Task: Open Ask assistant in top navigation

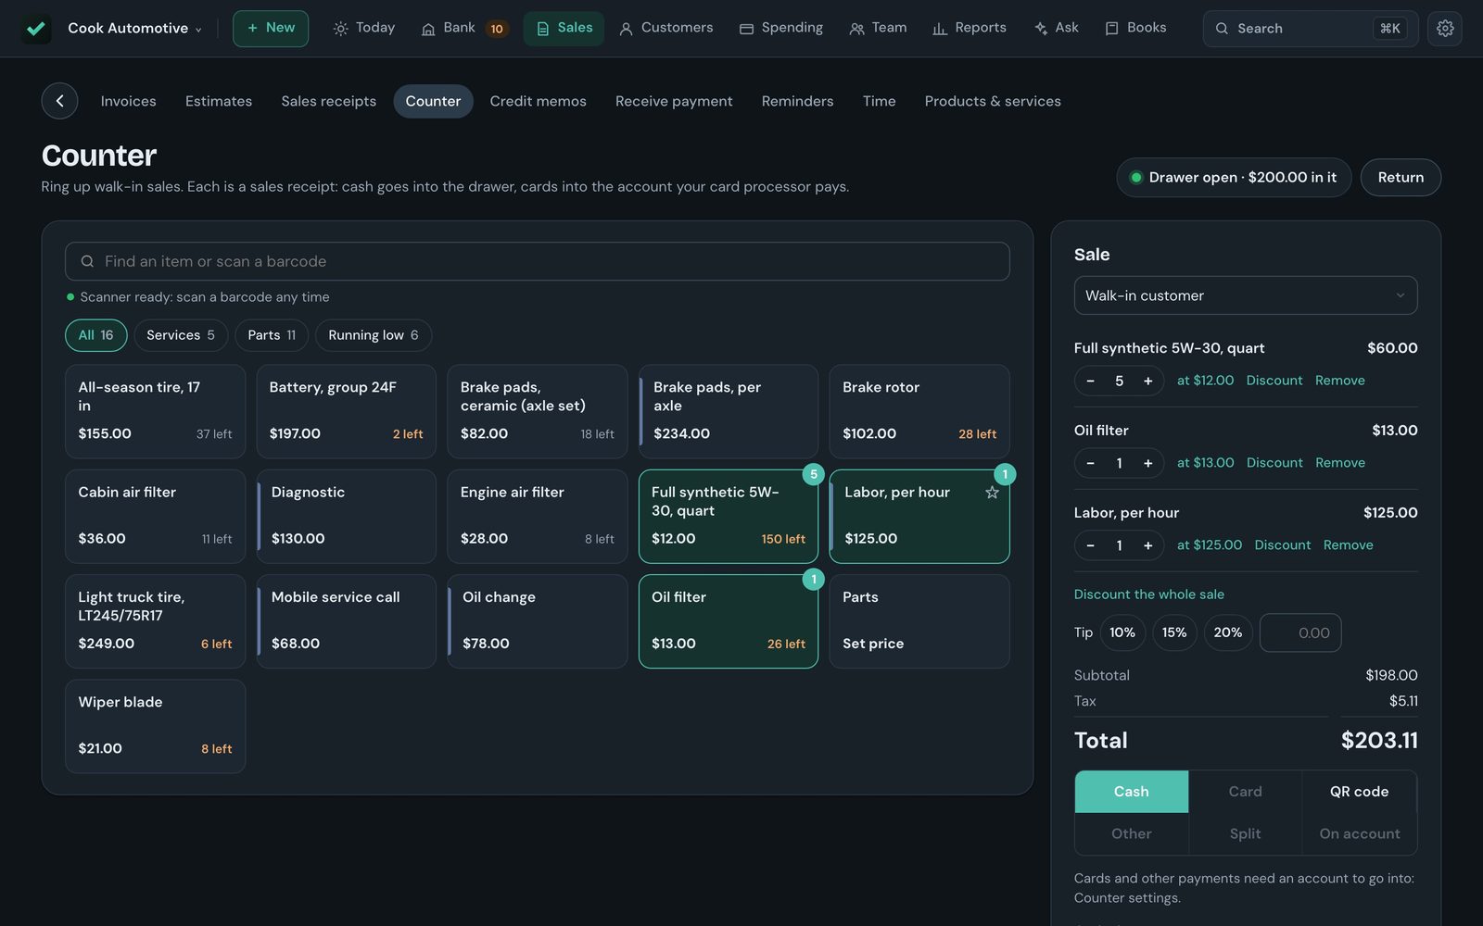Action: pyautogui.click(x=1056, y=29)
